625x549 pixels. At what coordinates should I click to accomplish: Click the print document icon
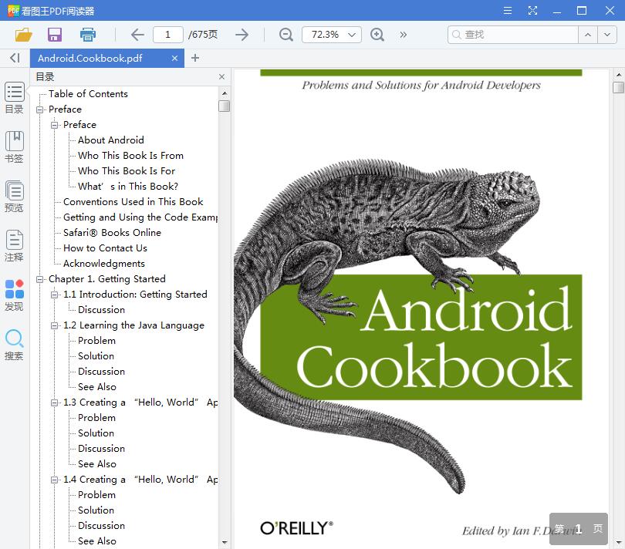point(88,35)
